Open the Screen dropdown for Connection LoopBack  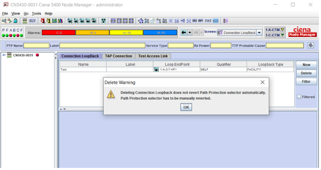259,32
